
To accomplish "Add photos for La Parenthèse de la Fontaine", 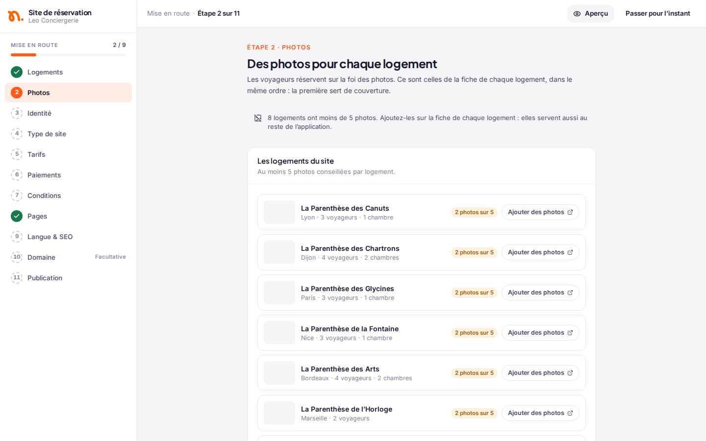I will 540,333.
